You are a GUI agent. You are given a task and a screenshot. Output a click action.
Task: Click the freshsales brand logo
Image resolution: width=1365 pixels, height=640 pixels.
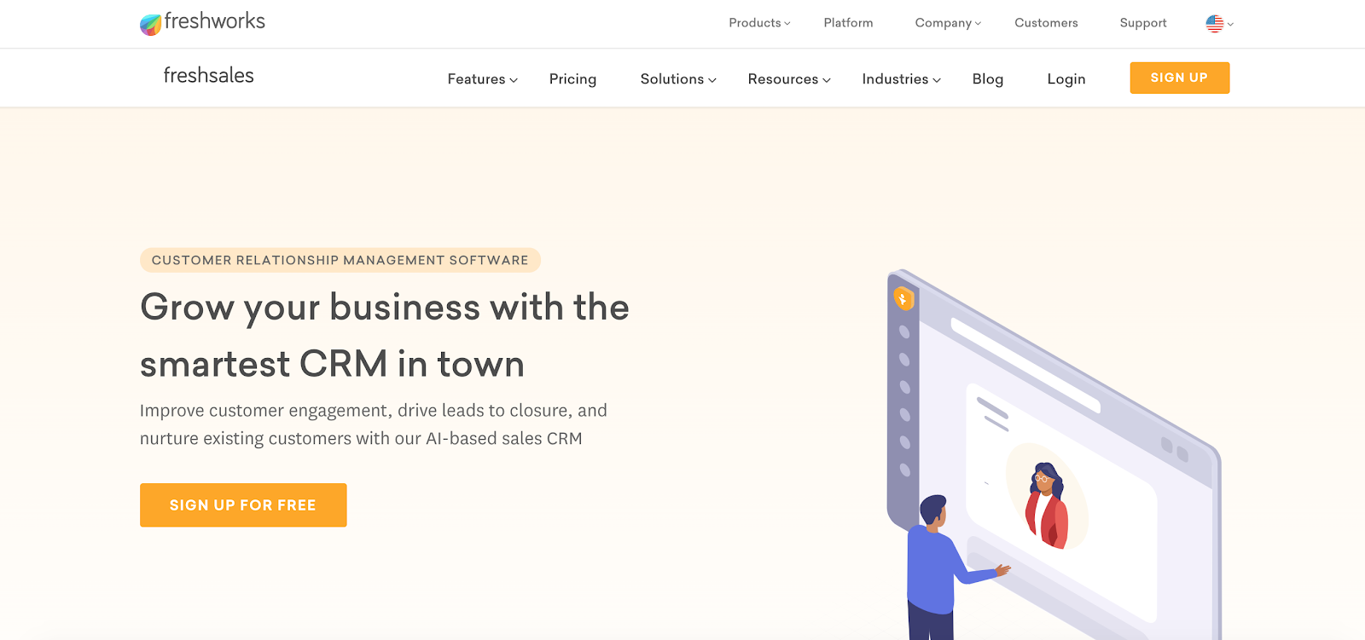pyautogui.click(x=208, y=76)
